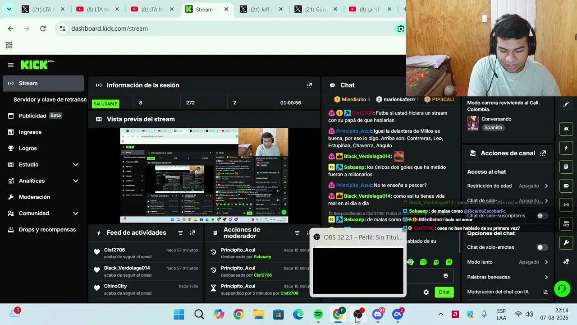Click the three-dots icon in right rail
577x325 pixels.
point(566,262)
